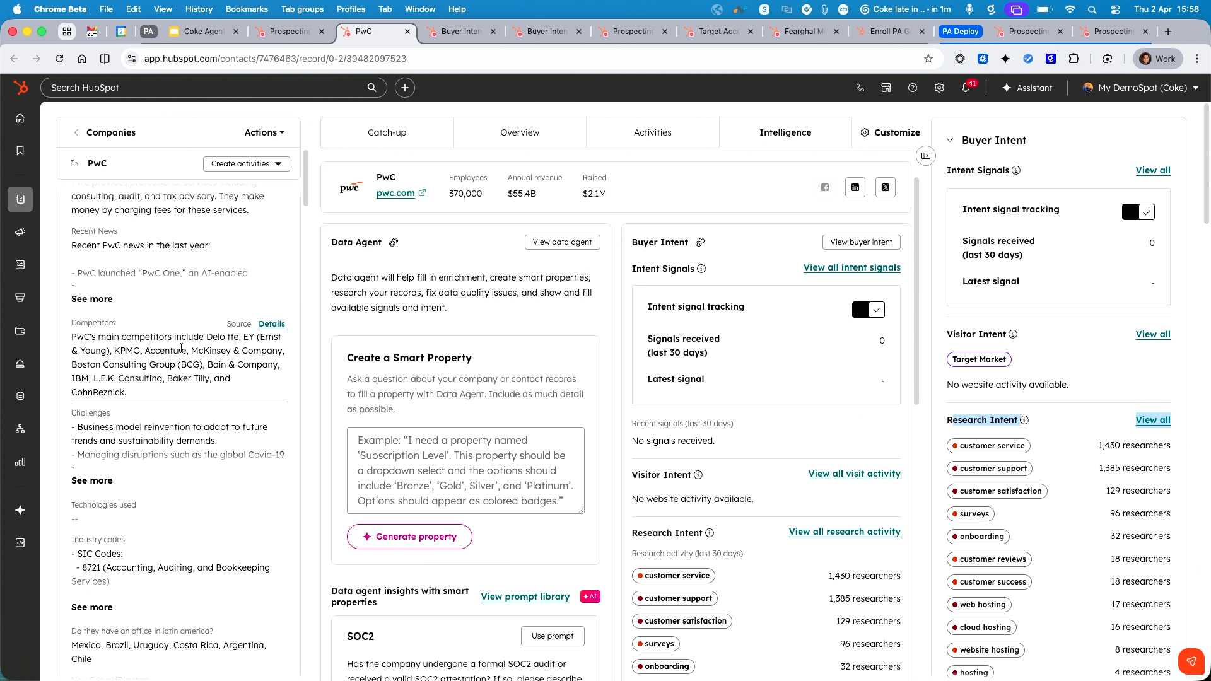The image size is (1211, 681).
Task: Open the notifications bell showing 41 alerts
Action: click(x=966, y=88)
